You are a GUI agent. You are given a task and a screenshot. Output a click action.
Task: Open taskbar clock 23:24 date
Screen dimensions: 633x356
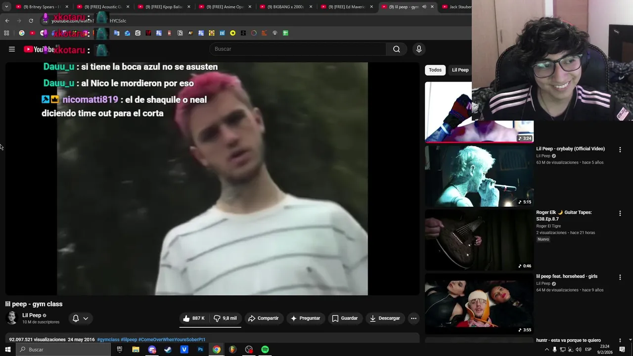605,350
